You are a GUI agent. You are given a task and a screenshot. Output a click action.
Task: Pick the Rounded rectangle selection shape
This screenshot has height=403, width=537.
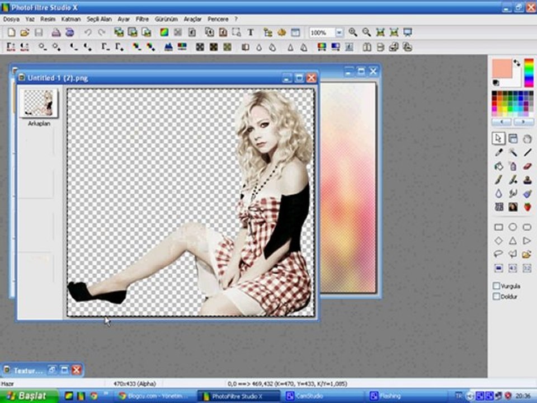[527, 227]
